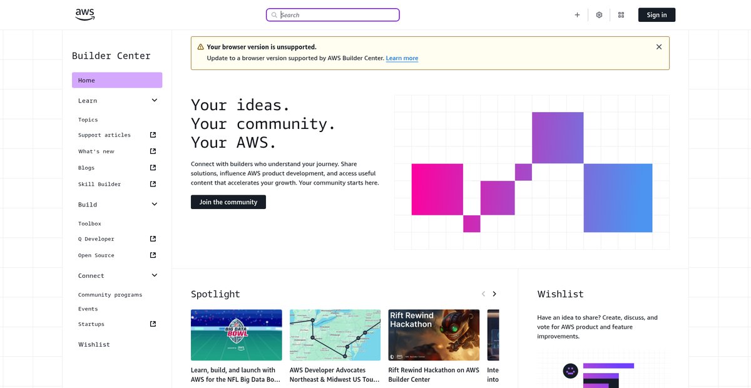
Task: Click external link icon beside Q Developer
Action: click(153, 238)
